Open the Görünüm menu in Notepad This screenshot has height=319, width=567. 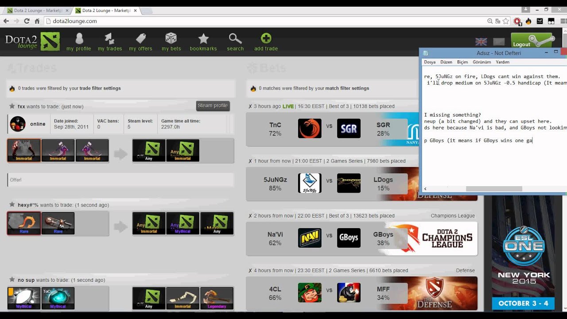click(x=482, y=62)
